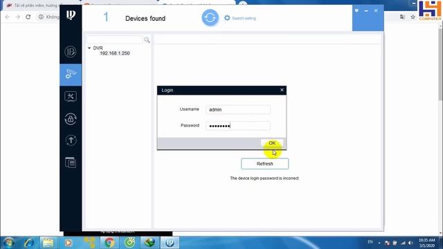Image resolution: width=443 pixels, height=249 pixels.
Task: Go forward in Chrome browser
Action: click(18, 17)
